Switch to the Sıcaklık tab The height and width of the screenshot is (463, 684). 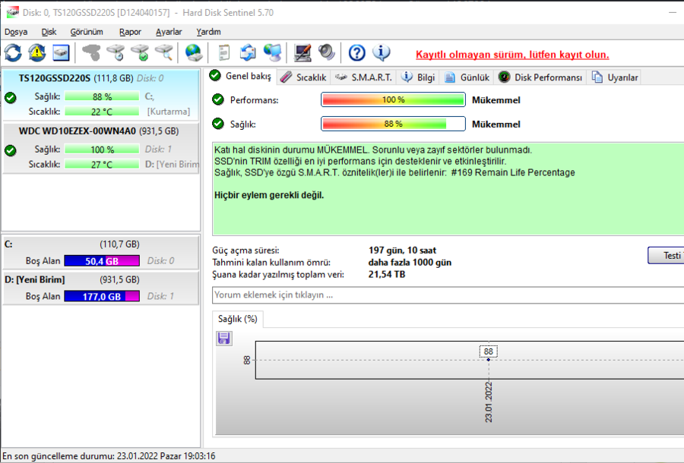click(303, 77)
